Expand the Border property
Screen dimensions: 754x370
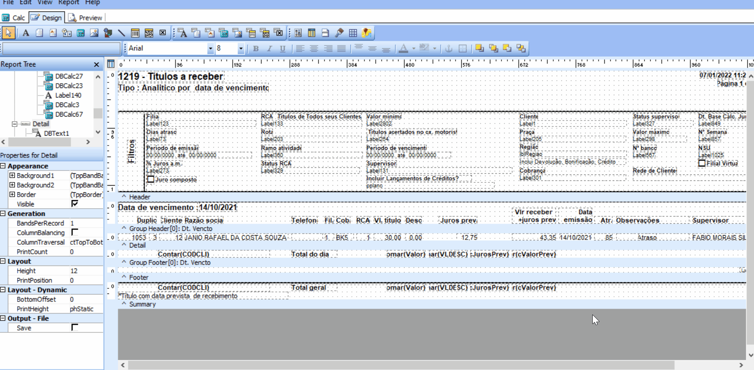12,194
